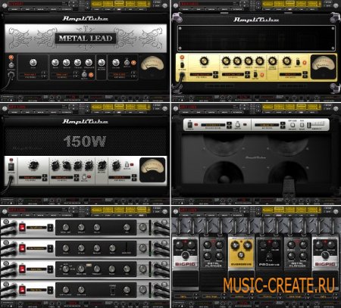Screen dimensions: 341x308
Task: Toggle the power button on the last rack unit
Action: click(22, 290)
